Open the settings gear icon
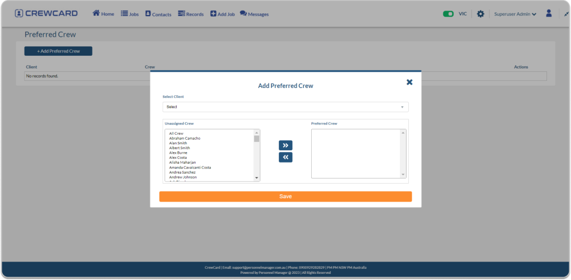Screen dimensions: 571x280 tap(480, 14)
